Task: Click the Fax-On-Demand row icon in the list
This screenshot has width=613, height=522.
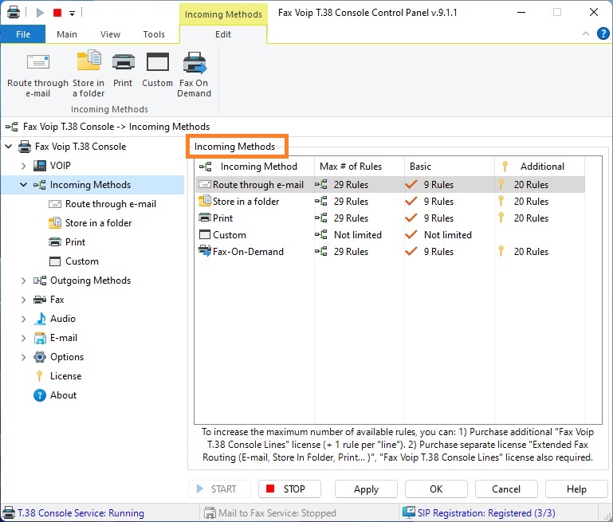Action: 205,251
